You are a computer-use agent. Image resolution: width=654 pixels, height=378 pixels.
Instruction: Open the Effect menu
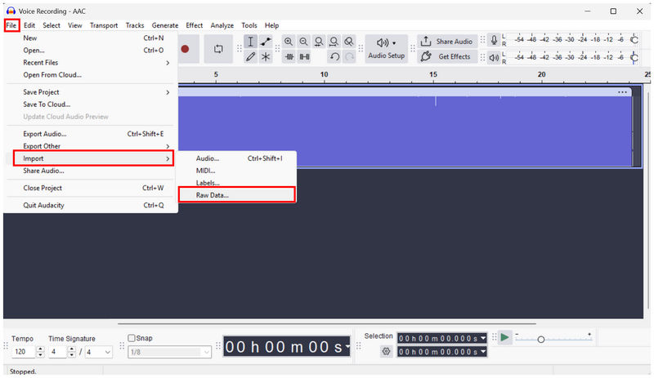[x=195, y=25]
